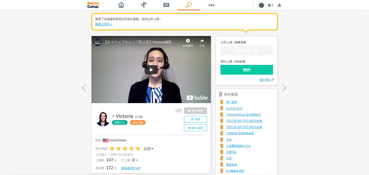The image size is (369, 175).
Task: Check the coin balance showing 0
Action: pyautogui.click(x=271, y=5)
